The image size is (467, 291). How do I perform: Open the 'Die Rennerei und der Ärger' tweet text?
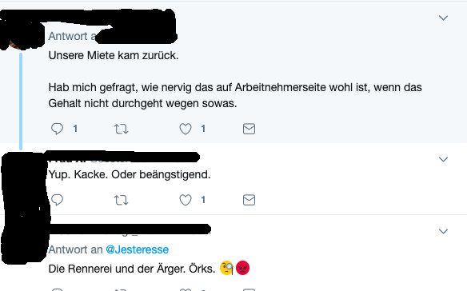click(132, 269)
